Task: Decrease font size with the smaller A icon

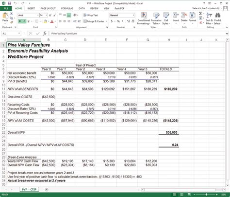Action: point(54,15)
